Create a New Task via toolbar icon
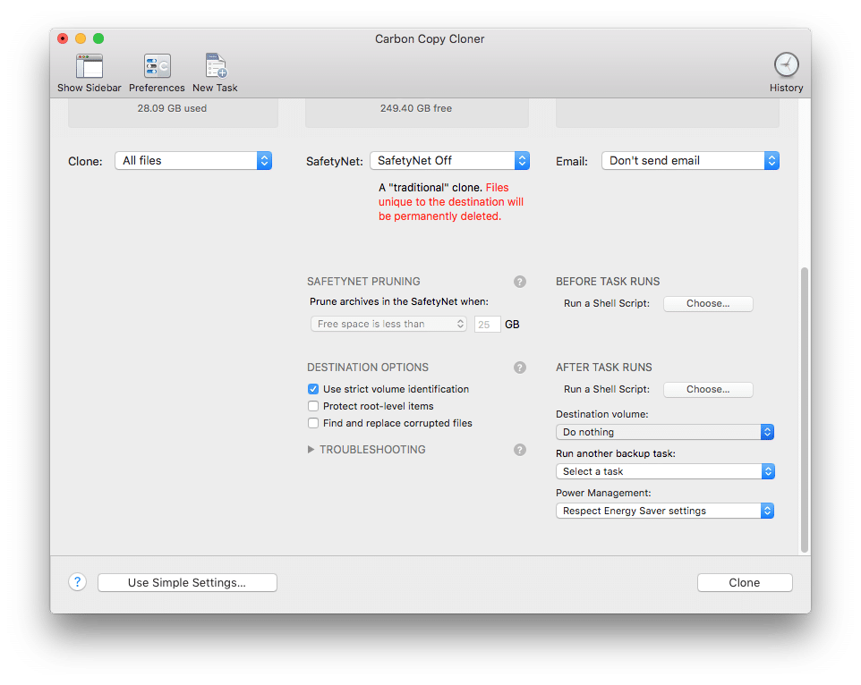 coord(215,67)
